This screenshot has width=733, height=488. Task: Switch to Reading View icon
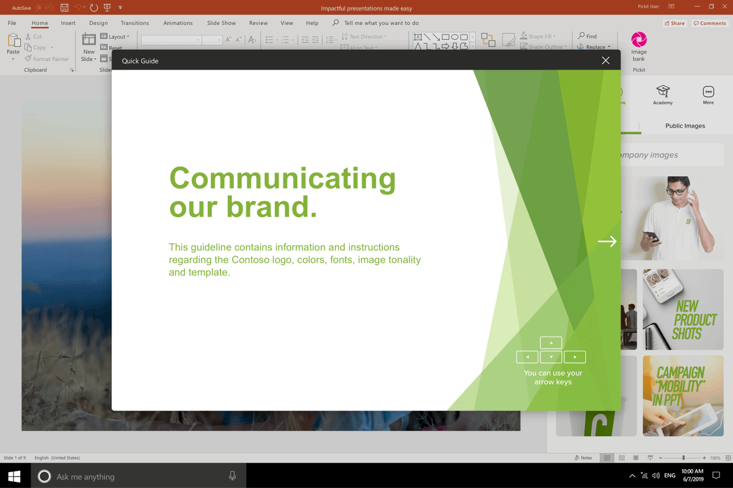(636, 457)
